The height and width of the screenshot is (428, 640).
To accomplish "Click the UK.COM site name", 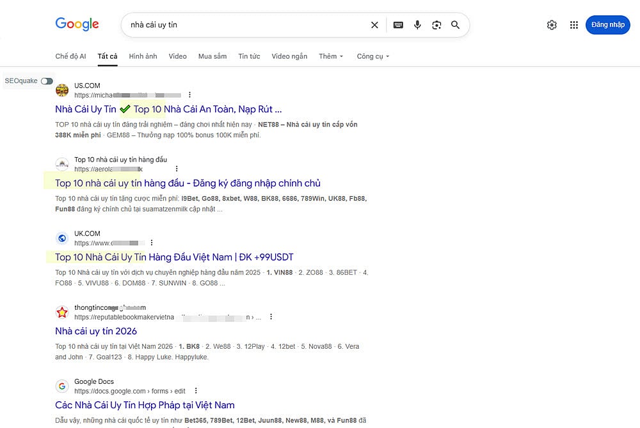I will click(x=87, y=233).
